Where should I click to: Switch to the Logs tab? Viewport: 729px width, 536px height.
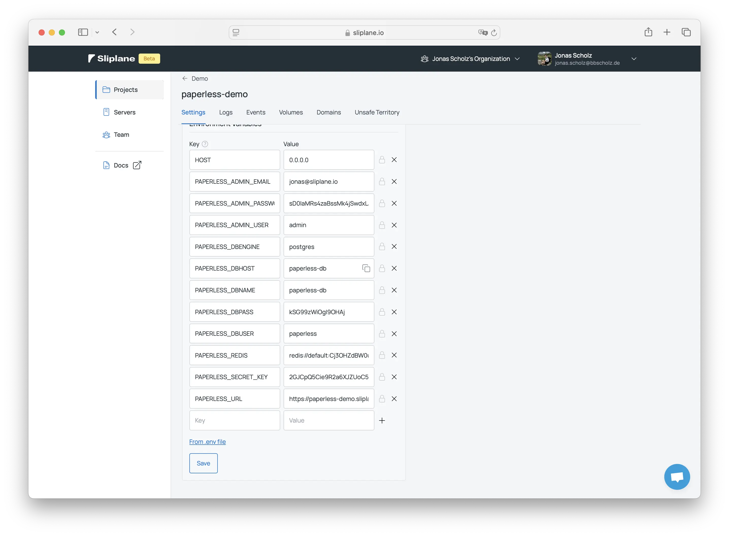(x=225, y=112)
